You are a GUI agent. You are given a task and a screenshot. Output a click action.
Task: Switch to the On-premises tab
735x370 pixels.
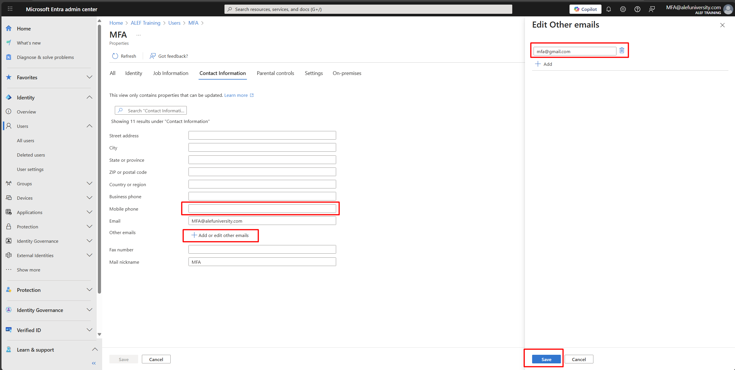click(347, 73)
